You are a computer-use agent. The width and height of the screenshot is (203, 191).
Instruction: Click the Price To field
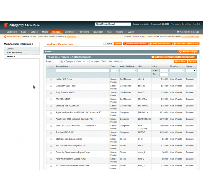pyautogui.click(x=164, y=74)
